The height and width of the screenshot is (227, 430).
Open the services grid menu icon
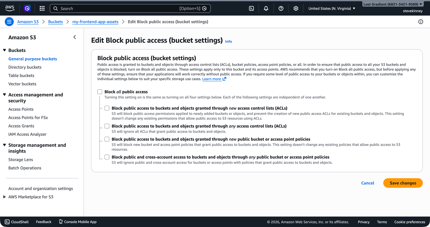pyautogui.click(x=42, y=8)
